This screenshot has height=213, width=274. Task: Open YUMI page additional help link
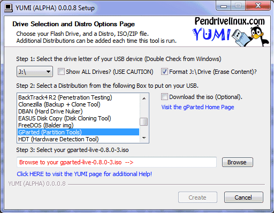click(85, 174)
